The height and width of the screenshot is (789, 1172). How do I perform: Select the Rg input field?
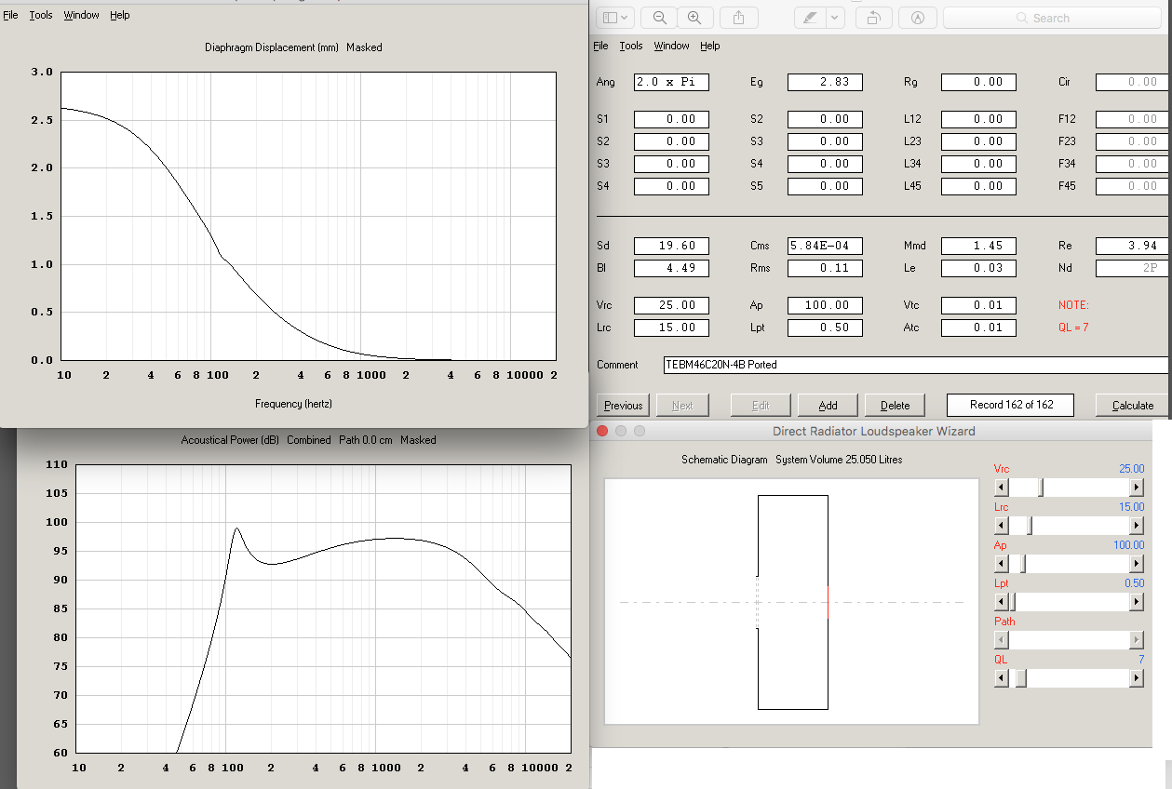pos(978,82)
